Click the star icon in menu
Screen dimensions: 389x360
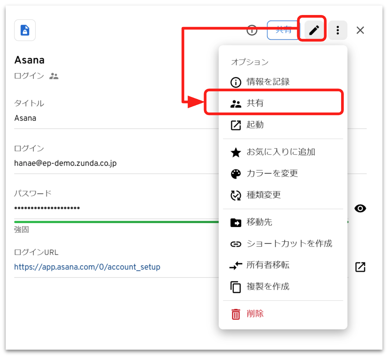click(236, 152)
